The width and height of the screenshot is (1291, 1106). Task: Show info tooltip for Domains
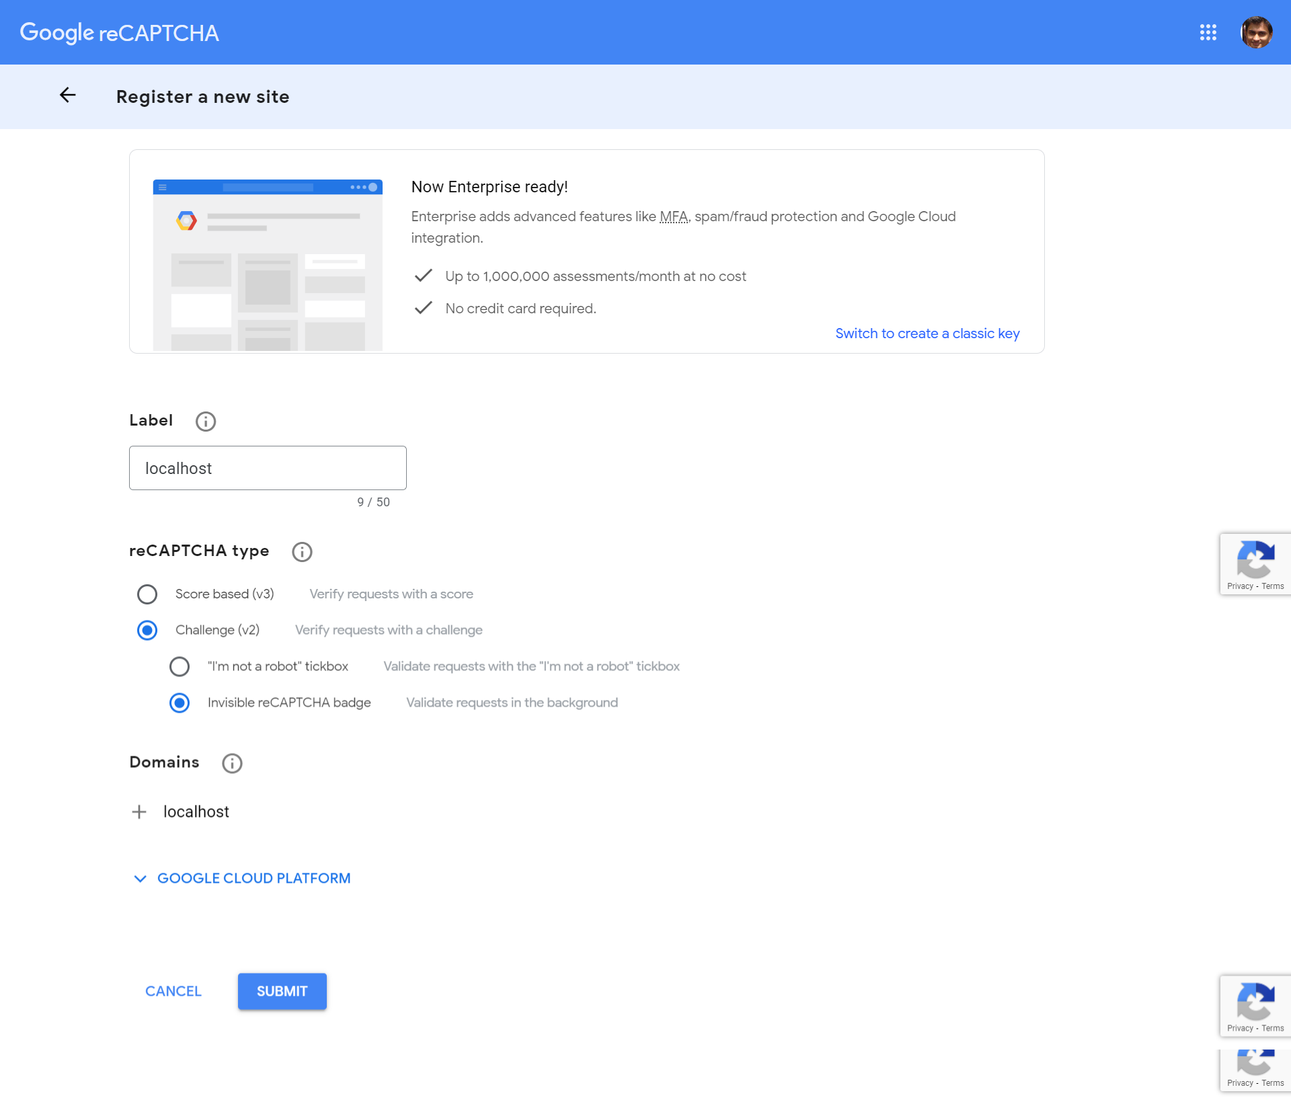(x=232, y=763)
